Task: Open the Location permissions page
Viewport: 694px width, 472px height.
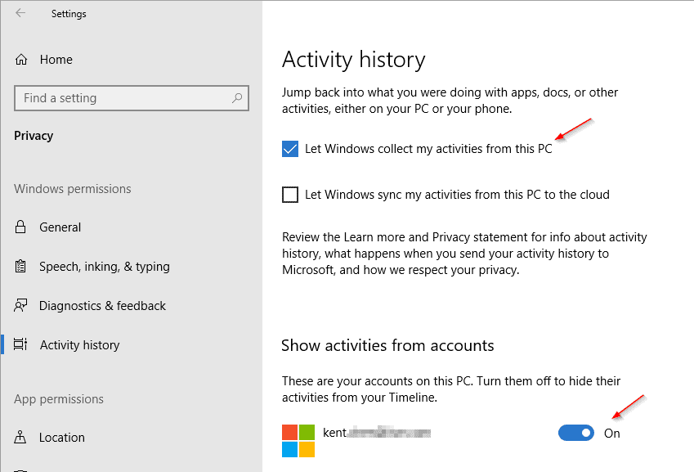Action: pos(62,438)
